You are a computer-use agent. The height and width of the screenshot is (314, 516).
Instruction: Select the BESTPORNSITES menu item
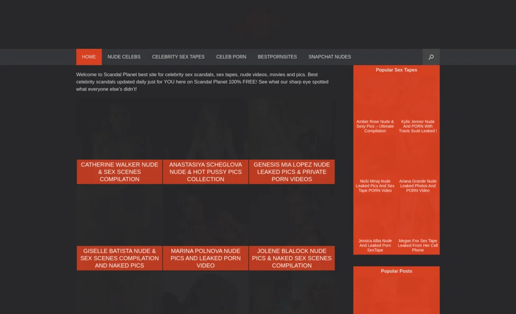277,57
